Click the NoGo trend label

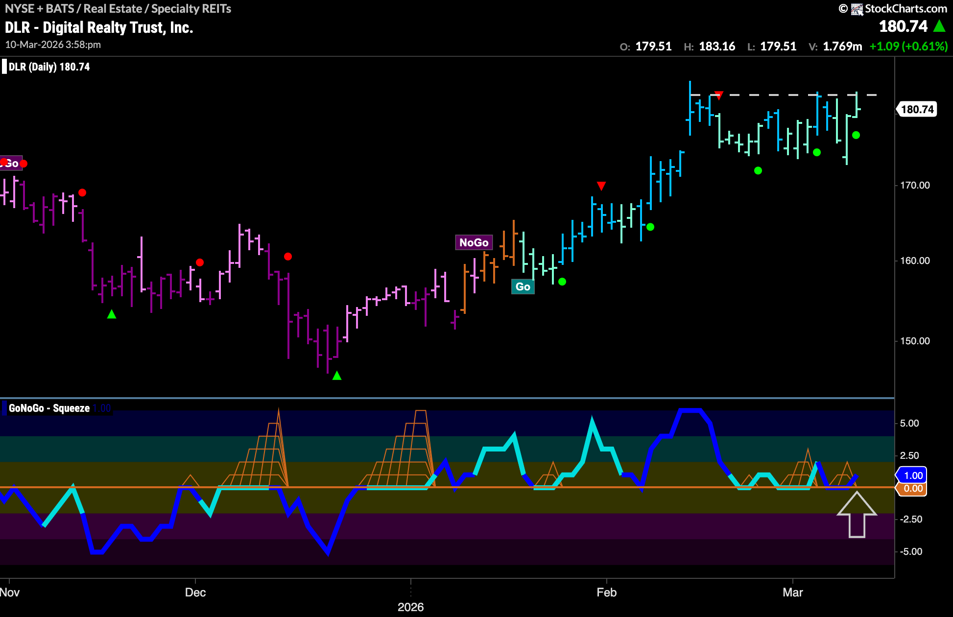point(474,242)
